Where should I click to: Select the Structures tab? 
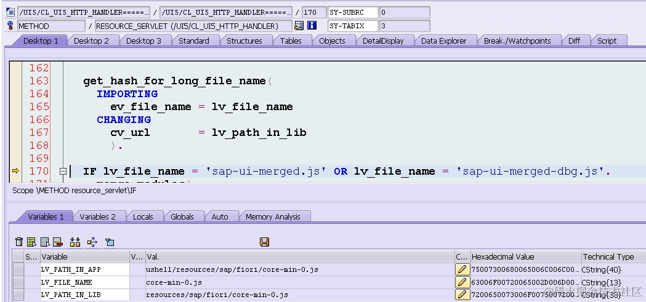coord(244,41)
